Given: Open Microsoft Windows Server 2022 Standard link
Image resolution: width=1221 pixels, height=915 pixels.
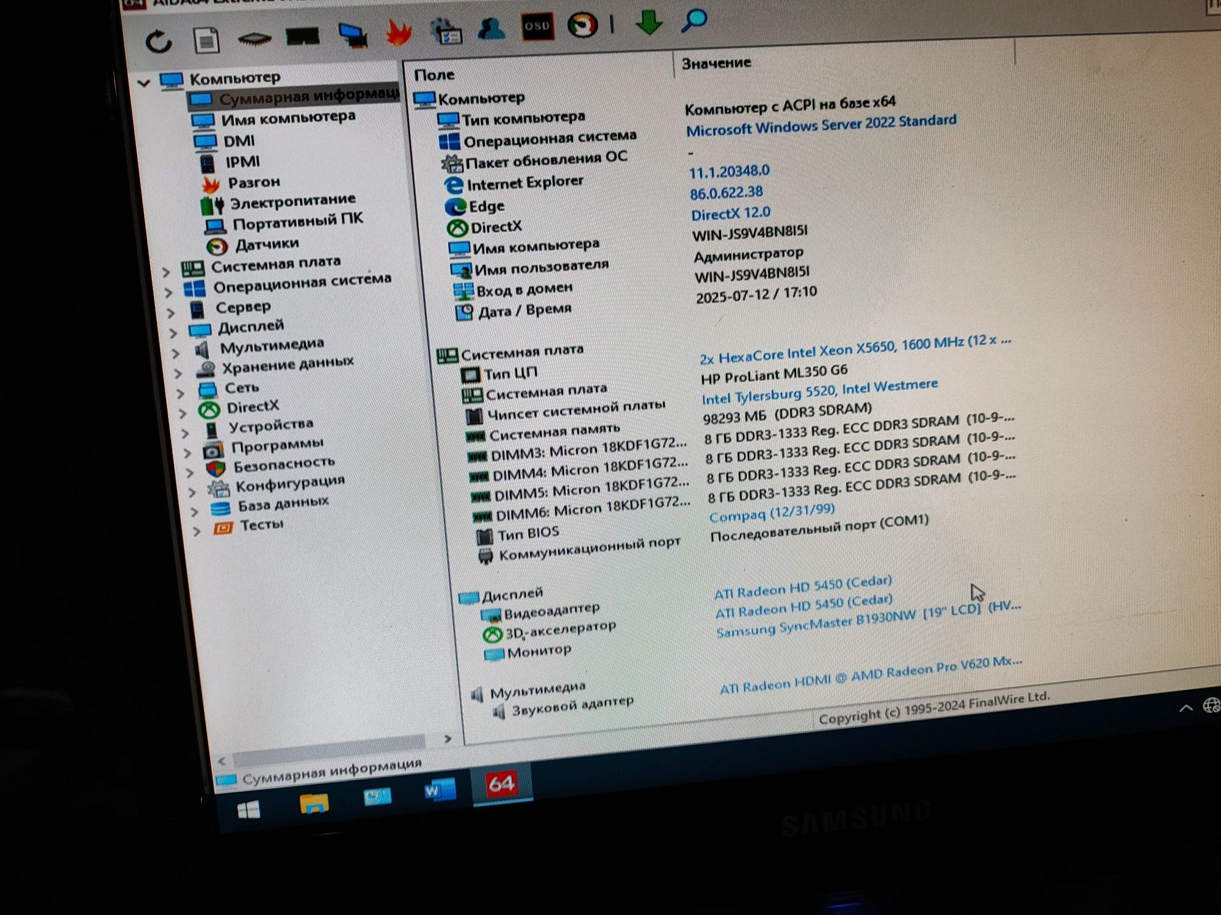Looking at the screenshot, I should (821, 126).
